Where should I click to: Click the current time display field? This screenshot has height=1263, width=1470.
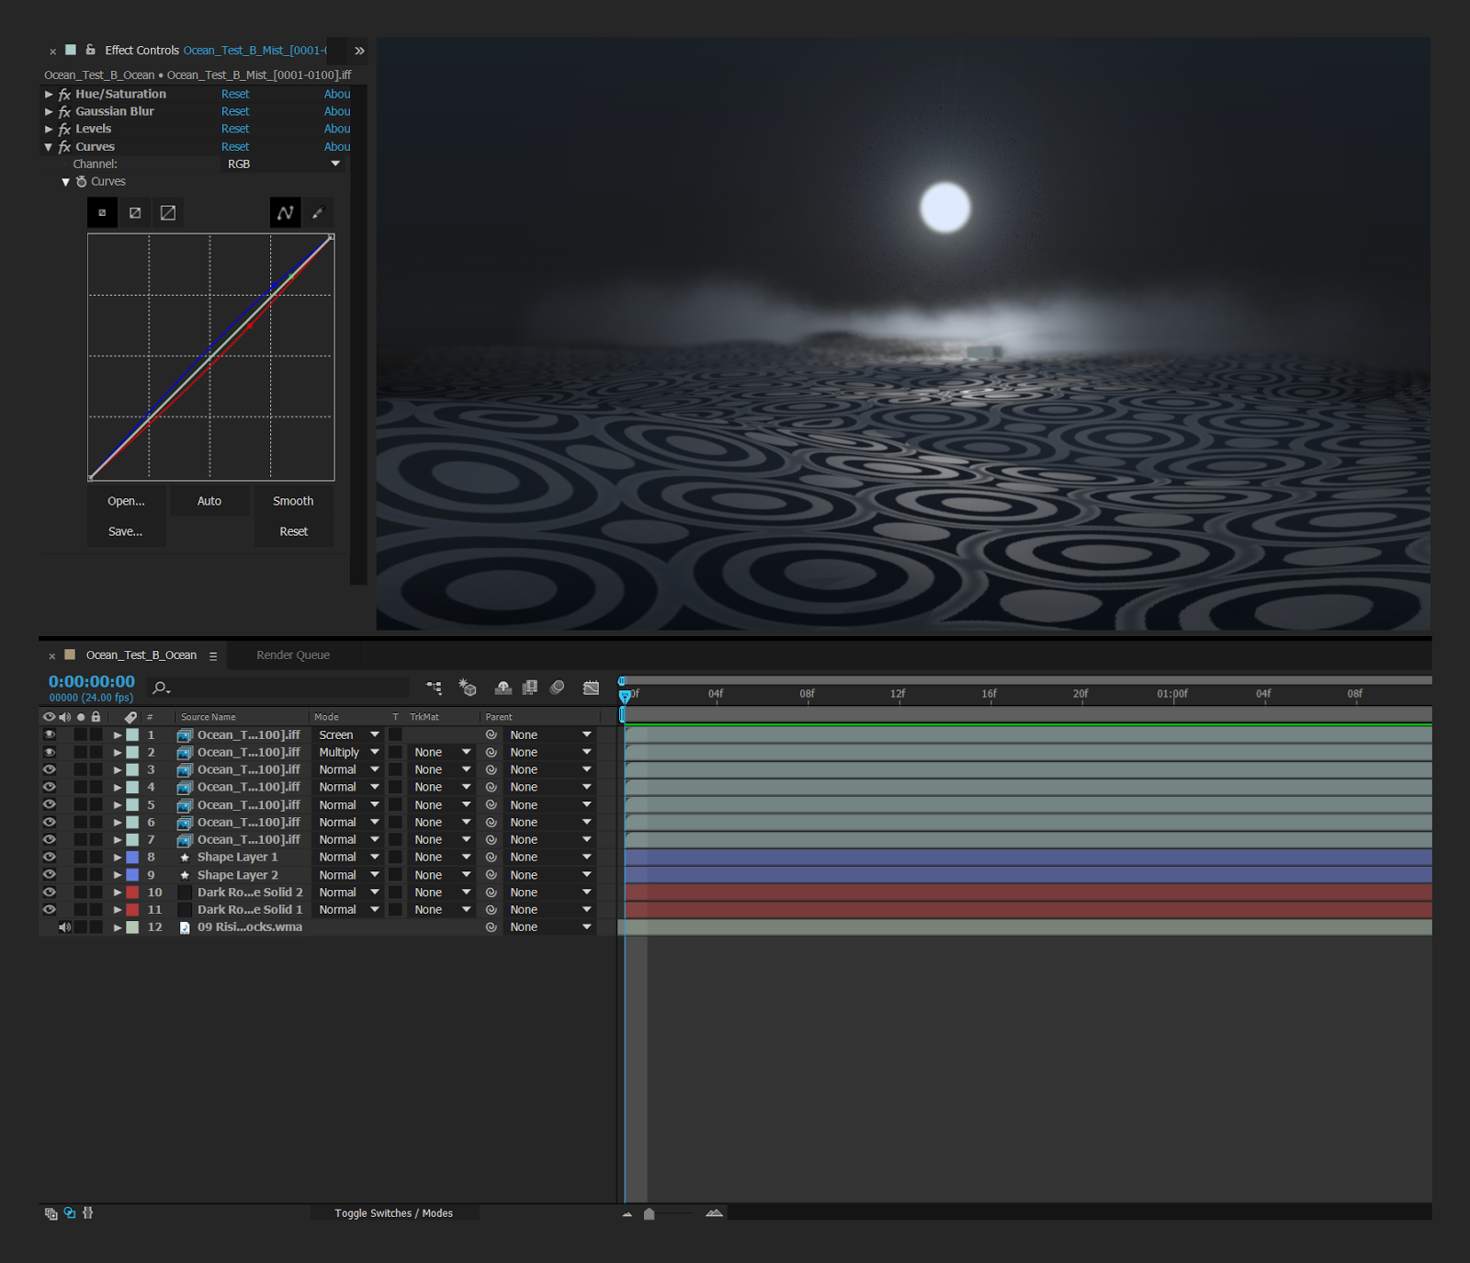89,680
